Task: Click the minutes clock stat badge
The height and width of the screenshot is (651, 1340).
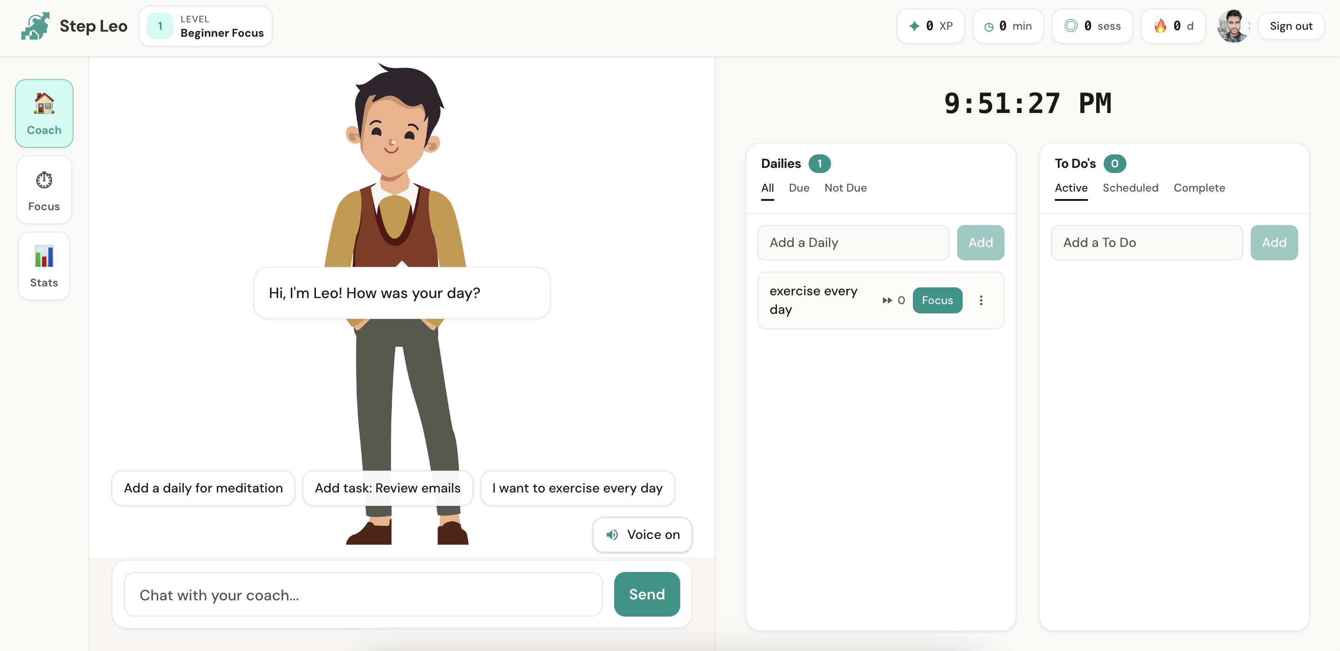Action: tap(1007, 26)
